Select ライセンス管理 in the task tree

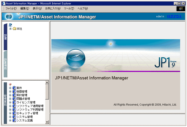click(26, 102)
